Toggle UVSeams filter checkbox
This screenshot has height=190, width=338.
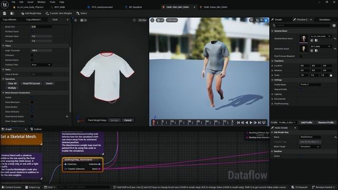[32, 55]
